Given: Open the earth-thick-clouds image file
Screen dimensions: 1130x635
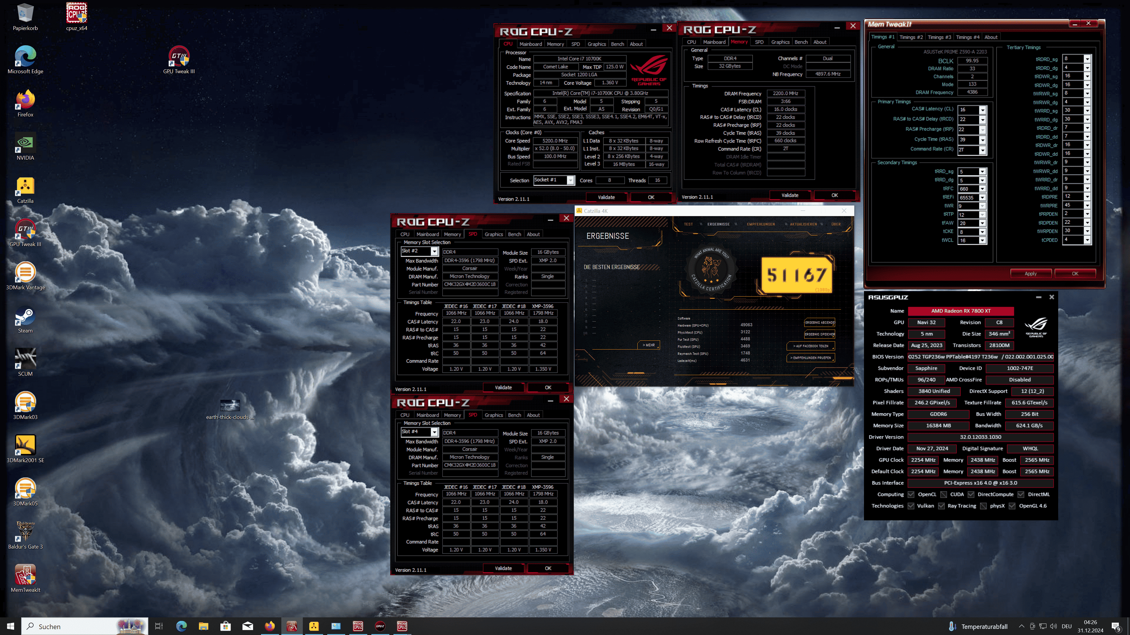Looking at the screenshot, I should click(230, 409).
